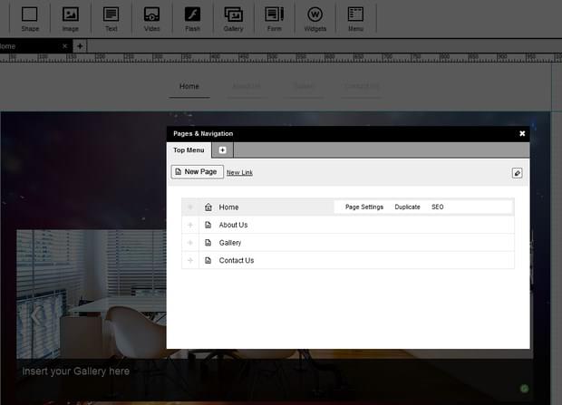Viewport: 562px width, 405px height.
Task: Select the Gallery tool in toolbar
Action: [x=233, y=19]
